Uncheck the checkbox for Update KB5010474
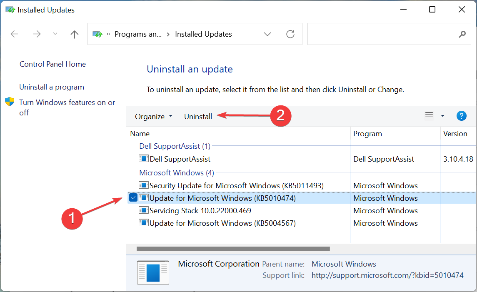 (133, 198)
